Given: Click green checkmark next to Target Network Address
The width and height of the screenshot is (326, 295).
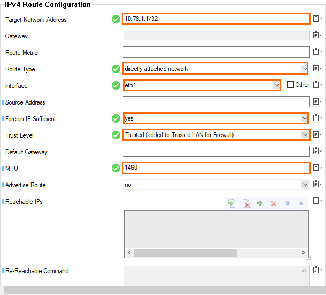Looking at the screenshot, I should tap(116, 19).
